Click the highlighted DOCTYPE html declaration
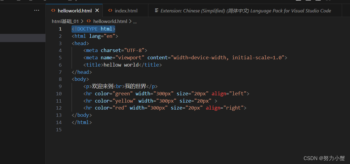 [93, 29]
